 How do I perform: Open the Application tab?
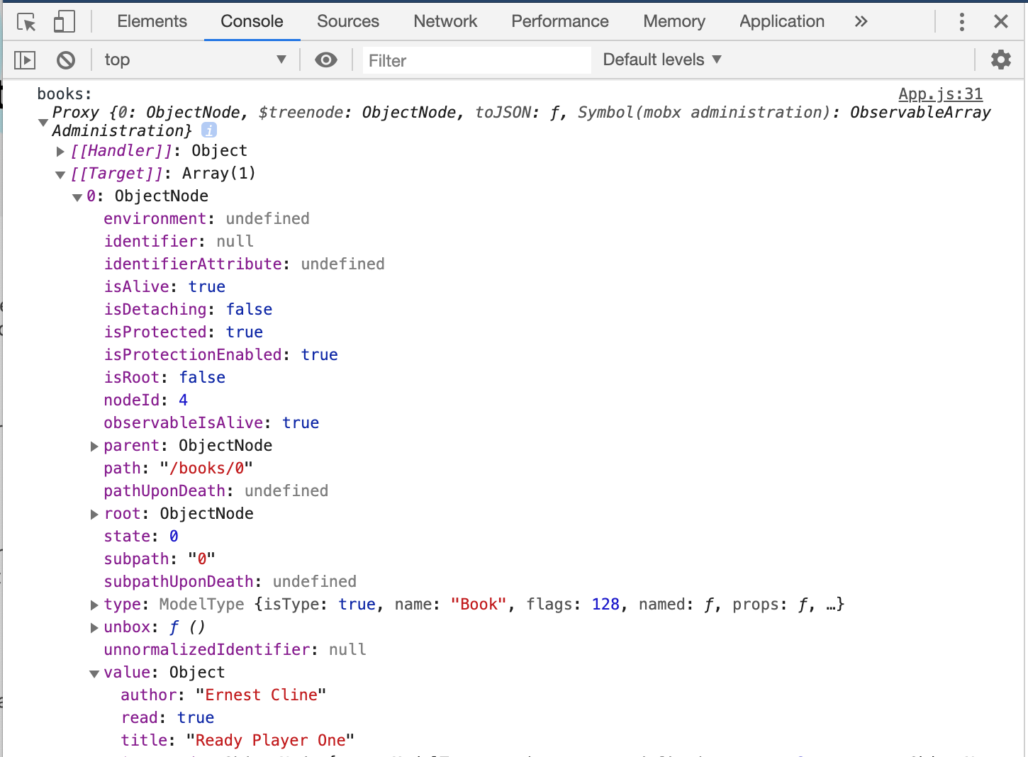click(782, 21)
